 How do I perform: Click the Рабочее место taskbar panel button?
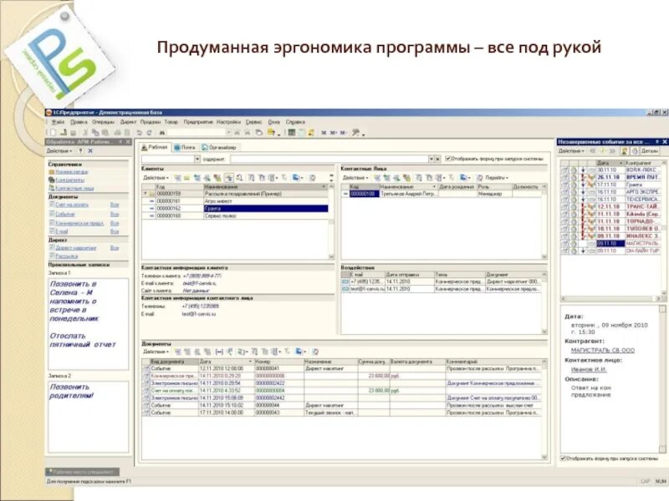pos(82,472)
